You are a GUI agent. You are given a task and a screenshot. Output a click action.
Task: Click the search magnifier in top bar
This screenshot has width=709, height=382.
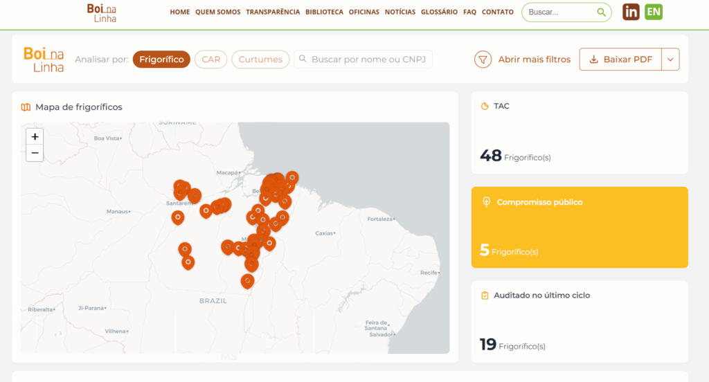click(601, 12)
